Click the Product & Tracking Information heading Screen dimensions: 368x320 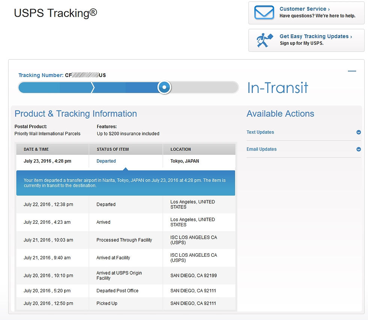(75, 114)
